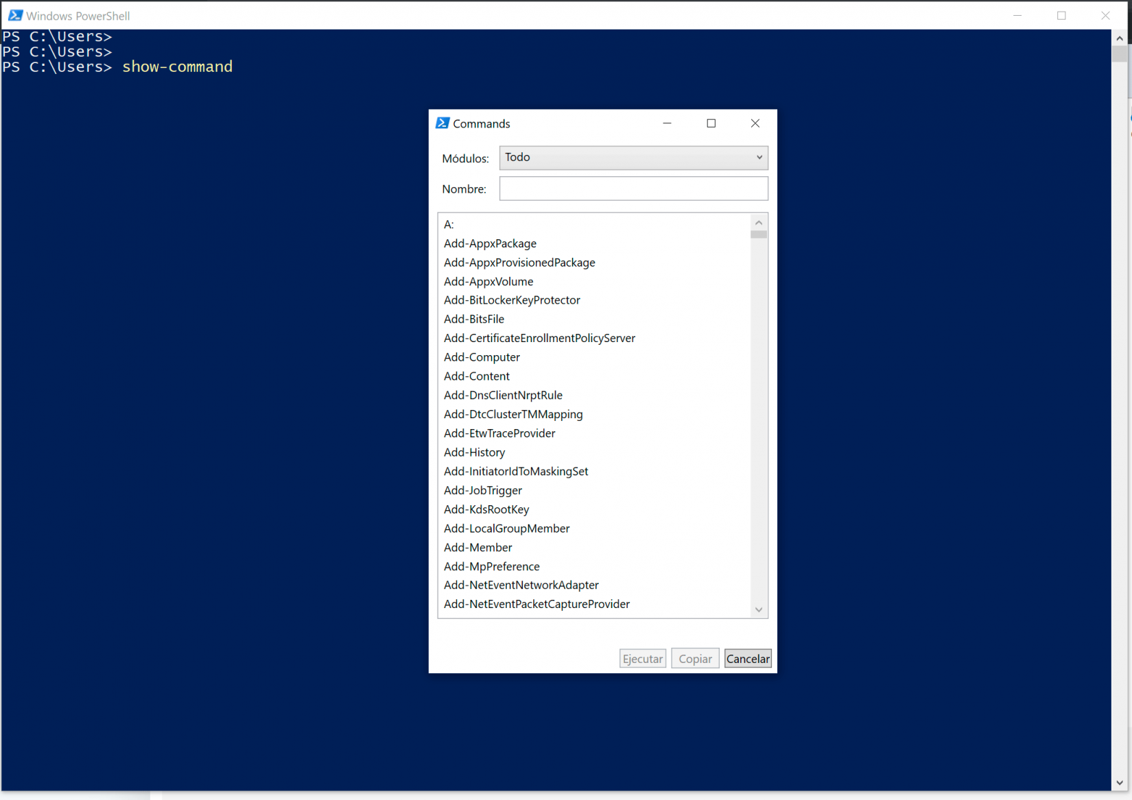Click the Ejecutar button

tap(643, 659)
